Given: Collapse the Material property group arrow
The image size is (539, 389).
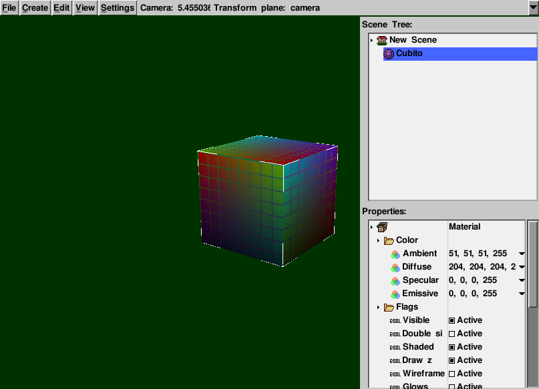Looking at the screenshot, I should (371, 227).
